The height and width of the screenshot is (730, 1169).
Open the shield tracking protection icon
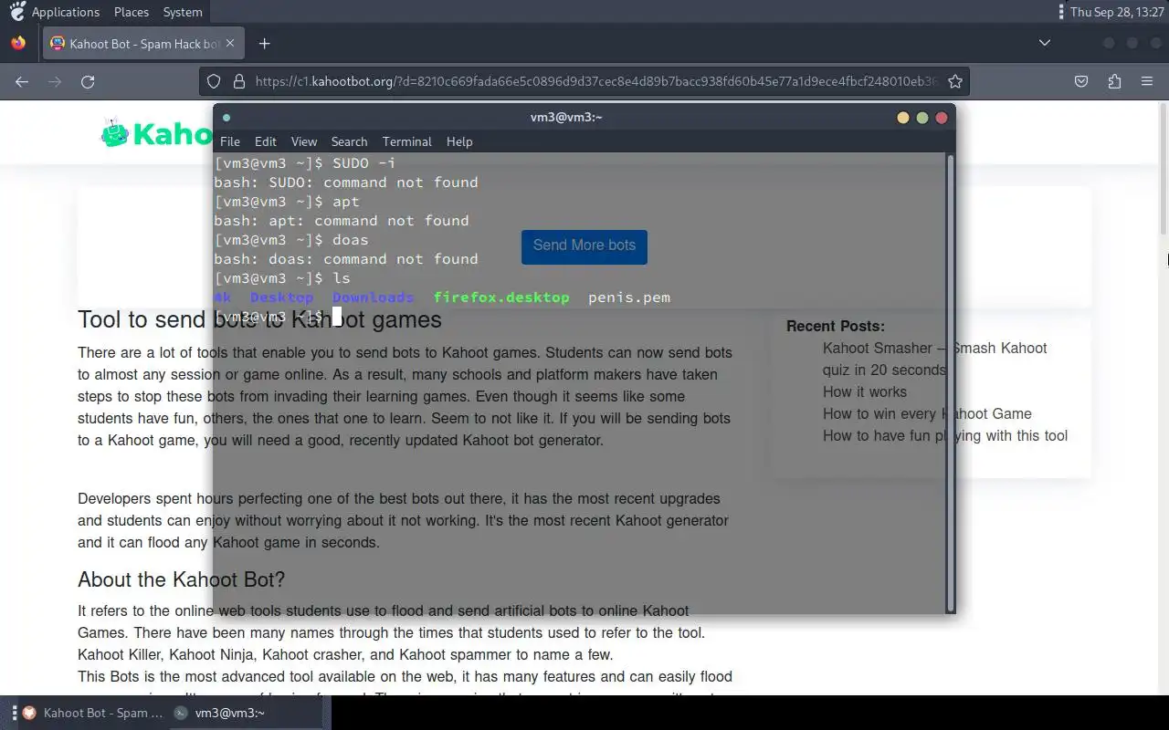214,81
